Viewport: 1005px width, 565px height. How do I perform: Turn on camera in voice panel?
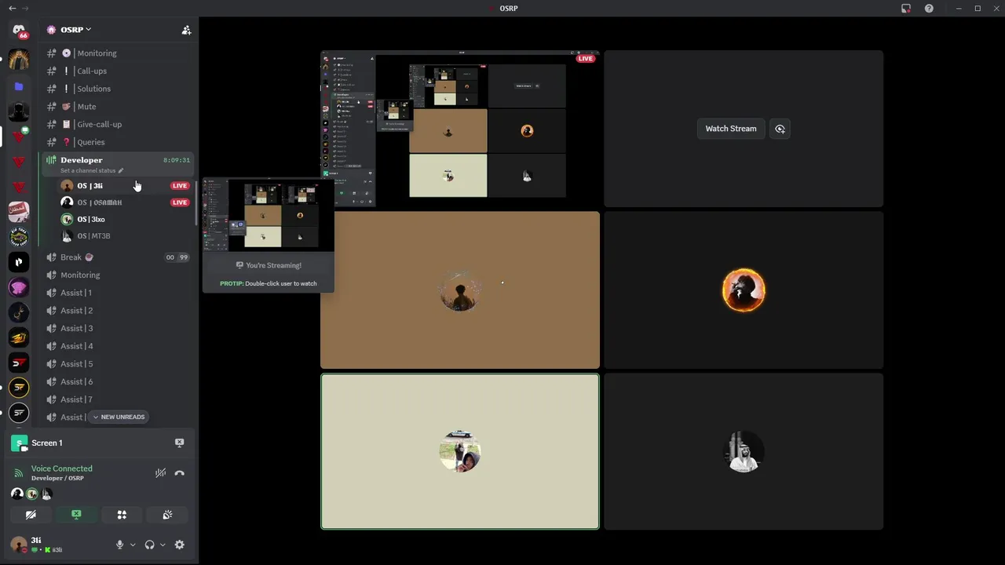31,515
